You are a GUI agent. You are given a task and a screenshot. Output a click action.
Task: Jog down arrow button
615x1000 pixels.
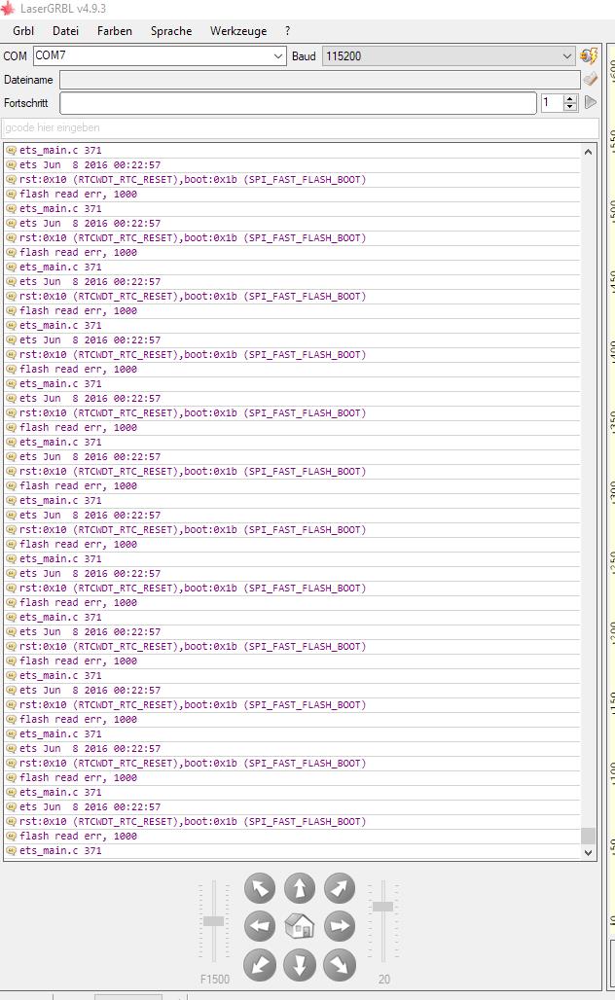click(300, 965)
